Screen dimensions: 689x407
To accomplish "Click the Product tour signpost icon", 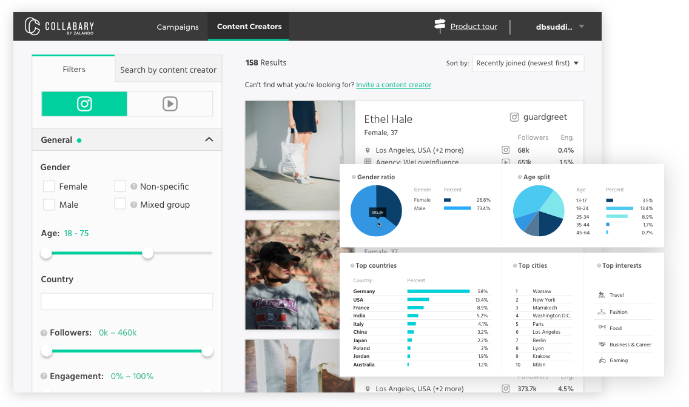I will pos(440,26).
